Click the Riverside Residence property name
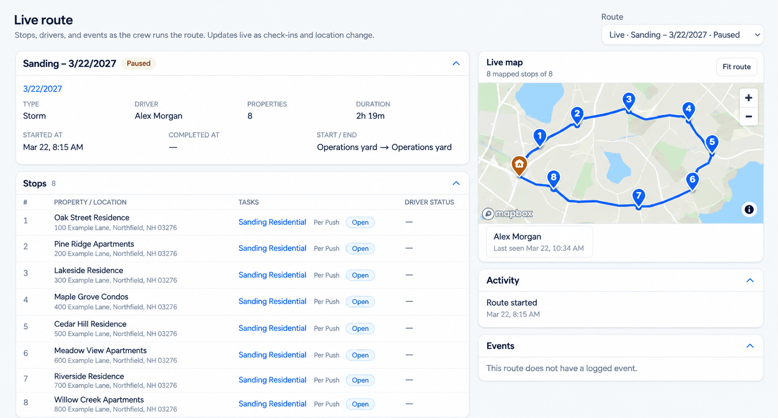778x418 pixels. click(x=89, y=376)
